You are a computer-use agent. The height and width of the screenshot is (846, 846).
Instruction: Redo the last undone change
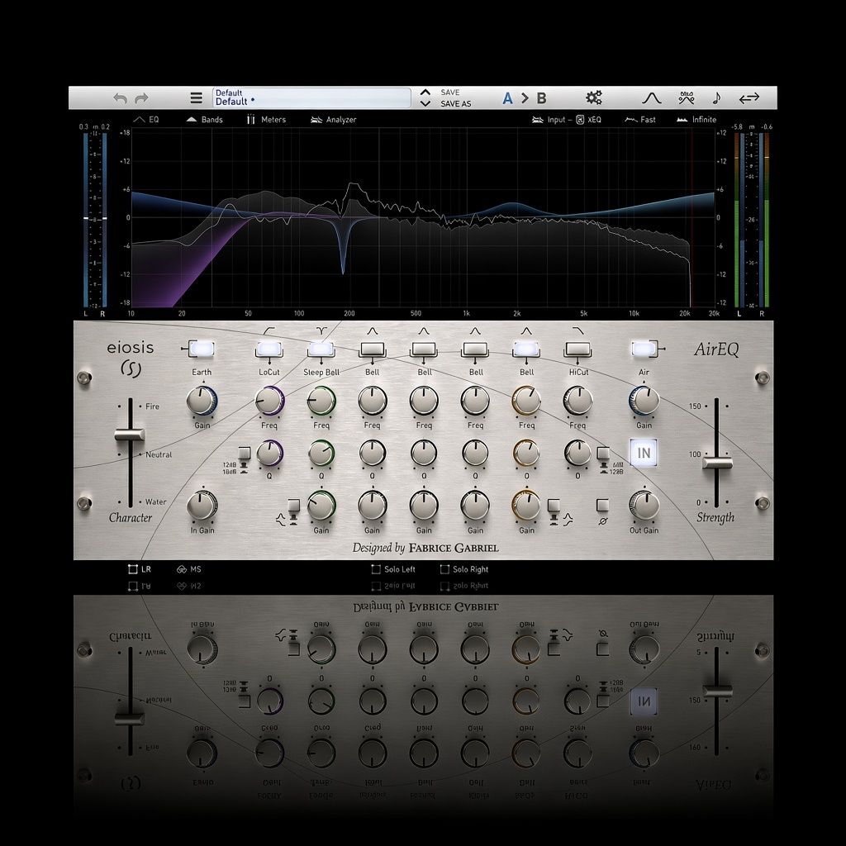[x=141, y=98]
